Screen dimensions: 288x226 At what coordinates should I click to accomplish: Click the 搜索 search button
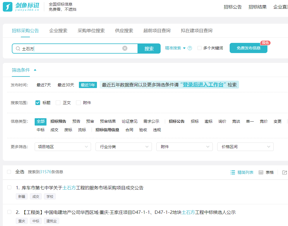pos(149,48)
